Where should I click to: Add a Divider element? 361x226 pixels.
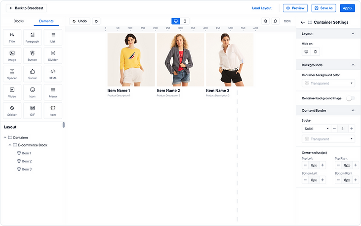click(53, 55)
